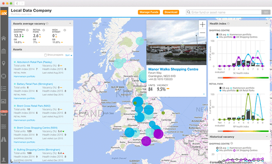Image resolution: width=272 pixels, height=164 pixels.
Task: Open the Sort dropdown in Assets
Action: 69,55
